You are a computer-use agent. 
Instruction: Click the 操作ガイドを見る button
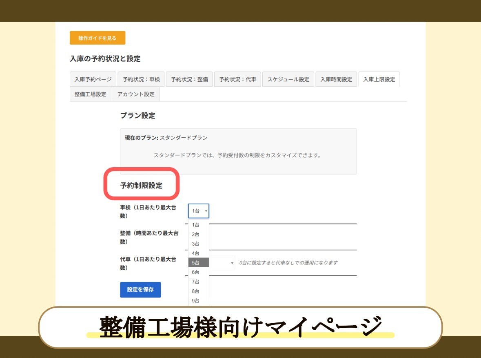[97, 38]
